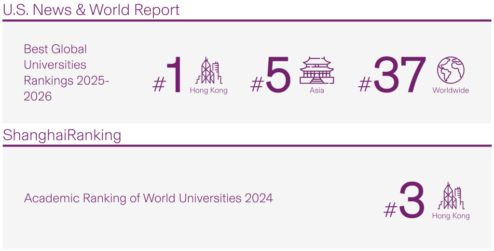Click Best Global Universities Rankings 2025-2026 text
This screenshot has height=251, width=494.
66,73
